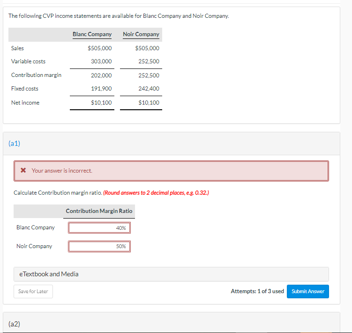Click the 'Attempts: 1 of 3 used' text

[257, 291]
